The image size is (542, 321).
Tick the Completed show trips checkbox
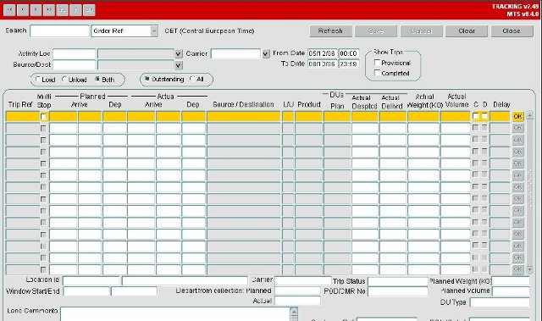[x=377, y=73]
